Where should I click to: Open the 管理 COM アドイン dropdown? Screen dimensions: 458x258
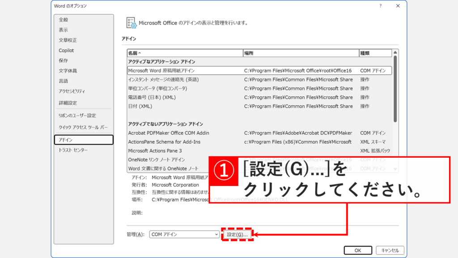tap(184, 234)
